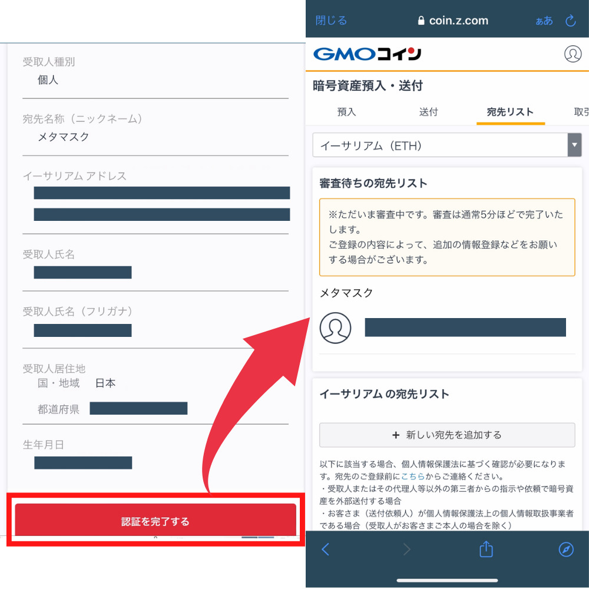Go back with the browser back arrow
Viewport: 589px width, 589px height.
(325, 549)
